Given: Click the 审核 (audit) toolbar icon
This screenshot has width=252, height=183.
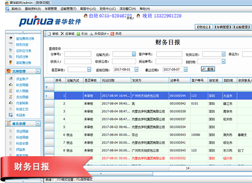Looking at the screenshot, I should [x=49, y=34].
